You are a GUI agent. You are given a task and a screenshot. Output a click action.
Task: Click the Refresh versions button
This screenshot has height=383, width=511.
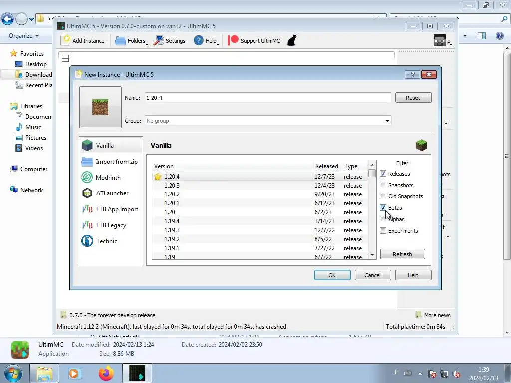(x=403, y=254)
